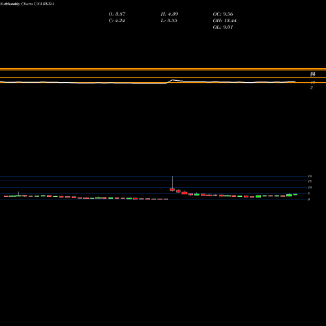The height and width of the screenshot is (326, 326).
Task: Click the tall spike candle's upper wick
Action: [x=172, y=183]
